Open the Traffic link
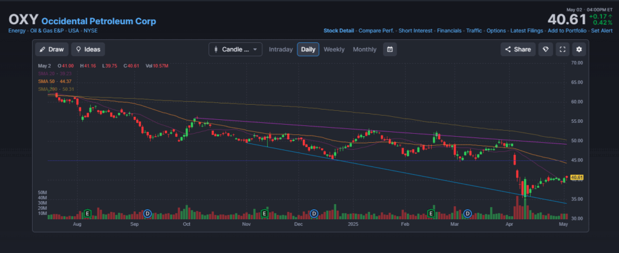The width and height of the screenshot is (619, 253). 474,31
